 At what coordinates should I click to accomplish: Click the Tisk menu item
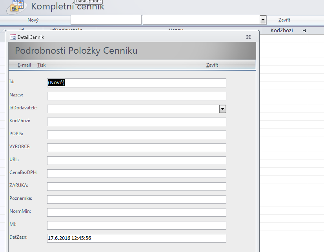[x=41, y=65]
